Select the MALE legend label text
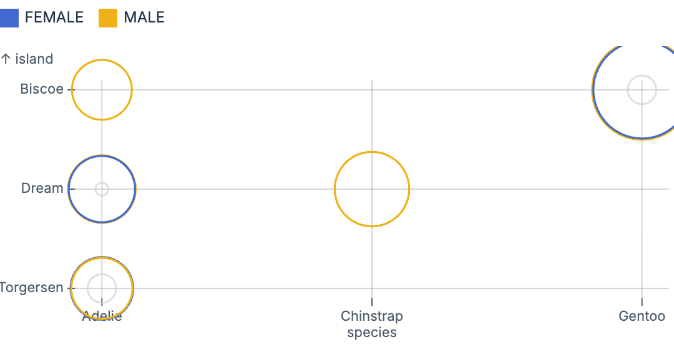Viewport: 674px width, 357px height. tap(144, 17)
